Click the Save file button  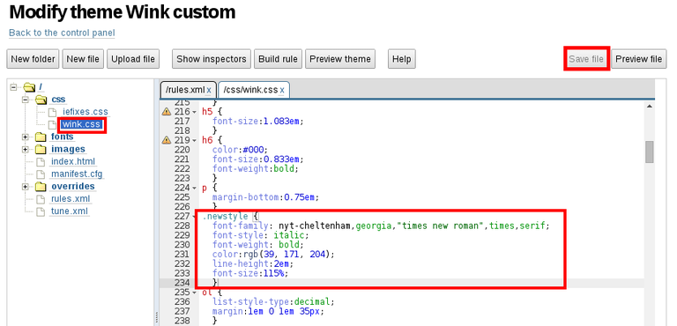click(x=586, y=59)
